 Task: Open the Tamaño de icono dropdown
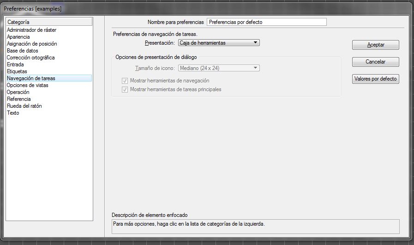[219, 68]
